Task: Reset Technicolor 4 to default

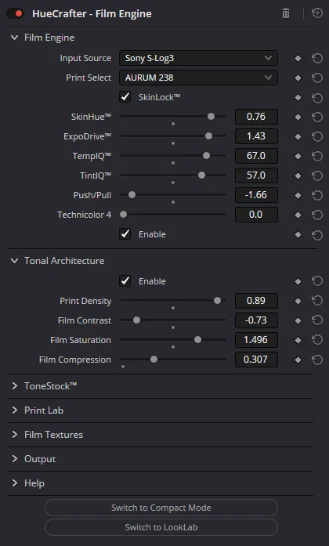Action: coord(317,215)
